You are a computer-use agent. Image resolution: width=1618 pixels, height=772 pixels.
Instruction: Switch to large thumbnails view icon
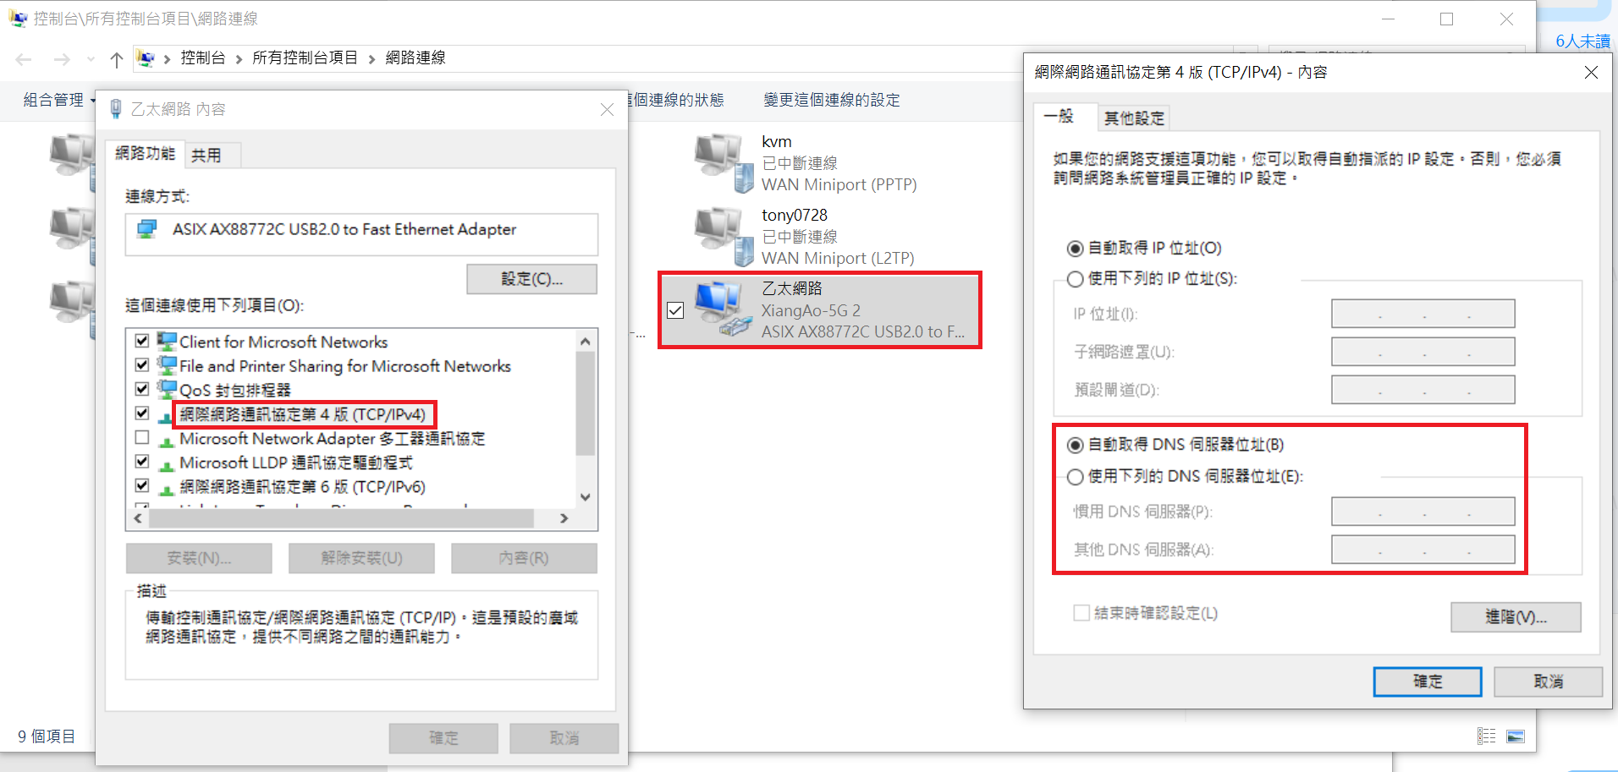pyautogui.click(x=1516, y=736)
